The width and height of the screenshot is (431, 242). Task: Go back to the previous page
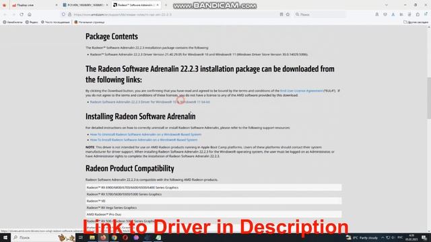point(5,14)
